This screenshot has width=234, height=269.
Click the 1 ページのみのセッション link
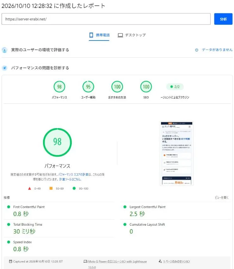(176, 262)
